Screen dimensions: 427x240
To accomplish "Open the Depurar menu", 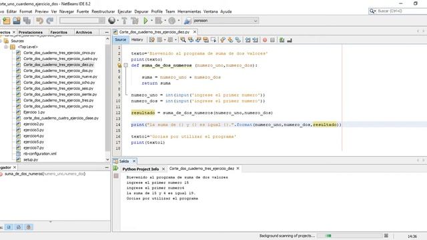I will 141,11.
